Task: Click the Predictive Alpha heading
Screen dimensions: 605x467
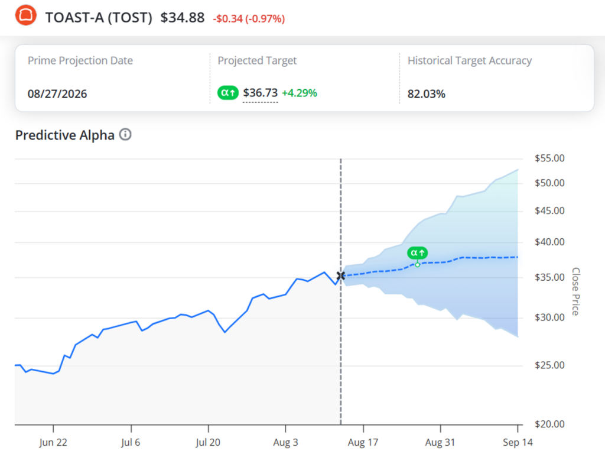Action: coord(65,135)
